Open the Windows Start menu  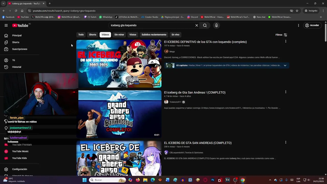click(85, 180)
